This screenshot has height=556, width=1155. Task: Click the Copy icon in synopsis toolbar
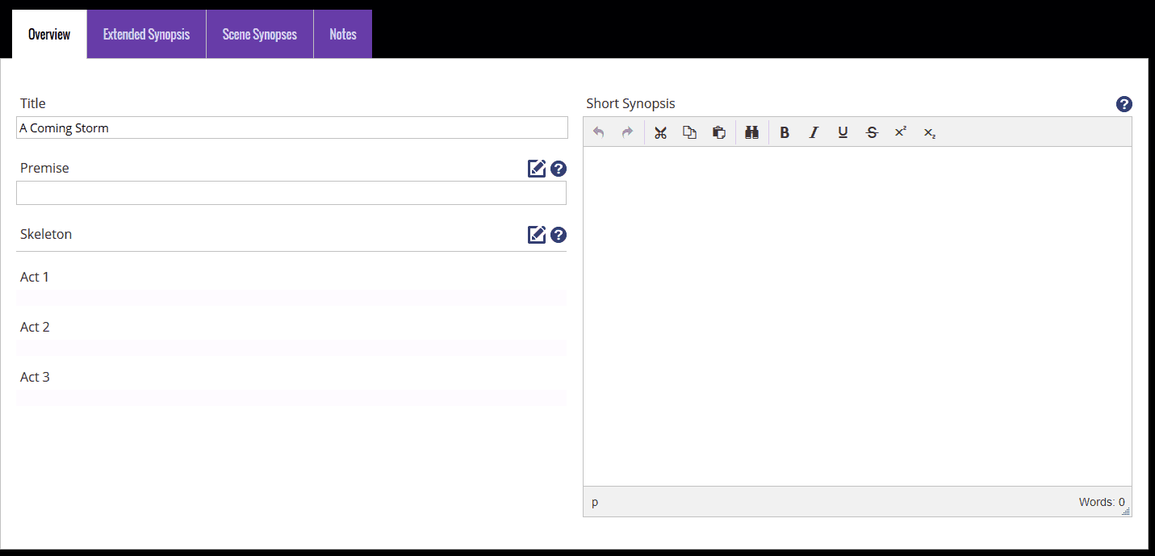click(x=689, y=132)
